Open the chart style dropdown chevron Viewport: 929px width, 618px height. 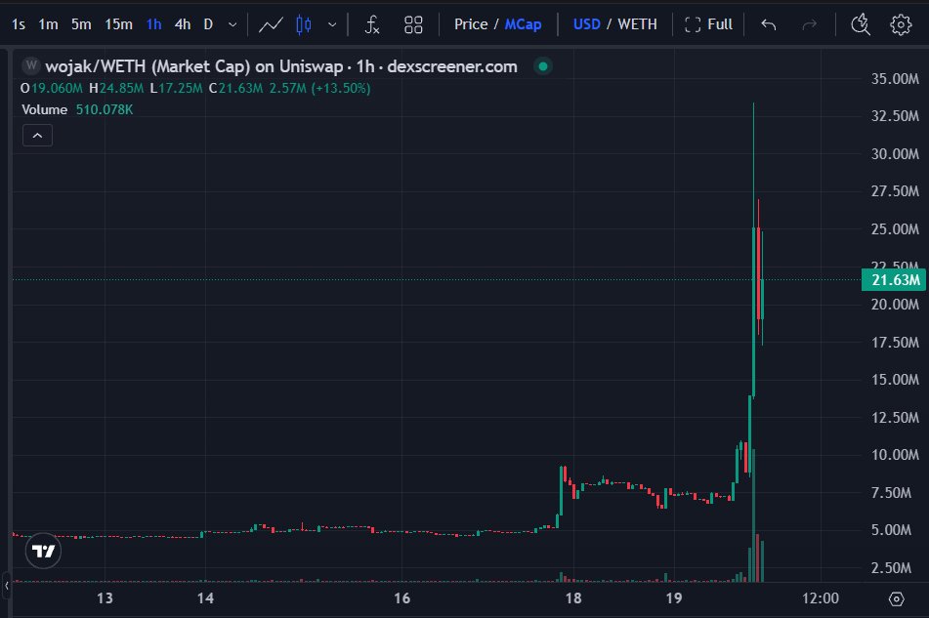pos(332,23)
